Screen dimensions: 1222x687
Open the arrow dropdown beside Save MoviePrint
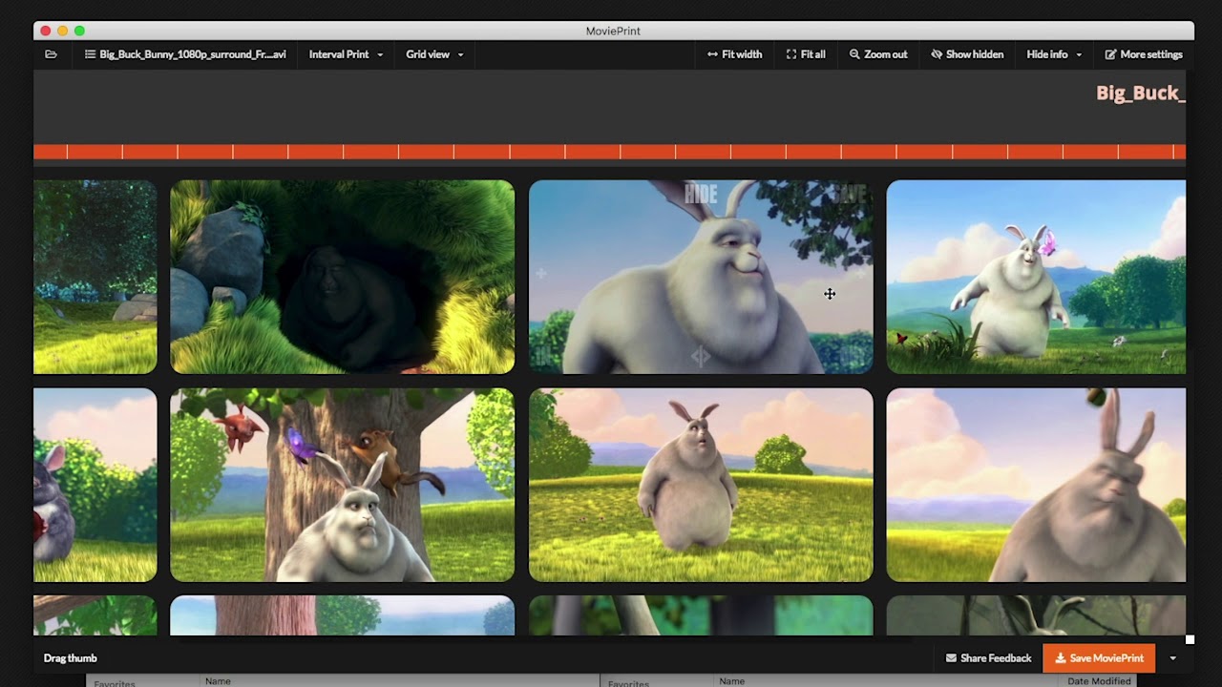pos(1173,658)
